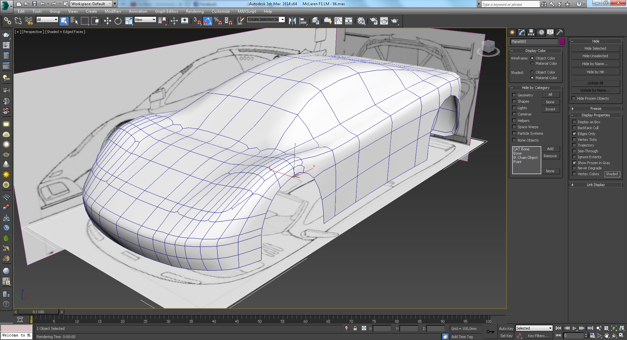The width and height of the screenshot is (627, 340).
Task: Click the Mirror tool icon
Action: [292, 21]
